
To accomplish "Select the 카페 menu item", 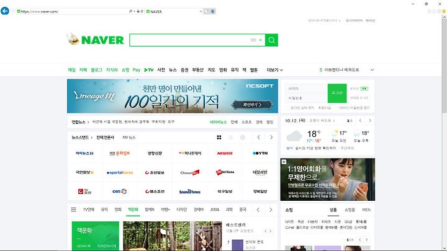I will 83,69.
